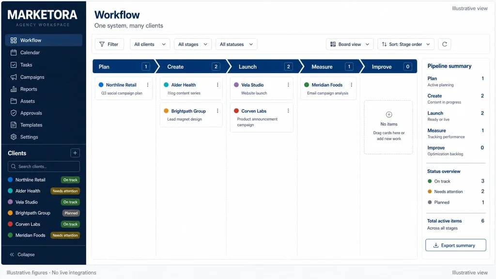Open the Vela Studio Website launch card
496x279 pixels.
tap(262, 89)
